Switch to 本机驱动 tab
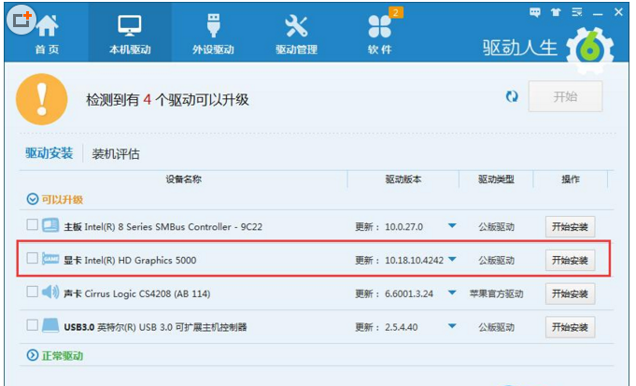 130,34
